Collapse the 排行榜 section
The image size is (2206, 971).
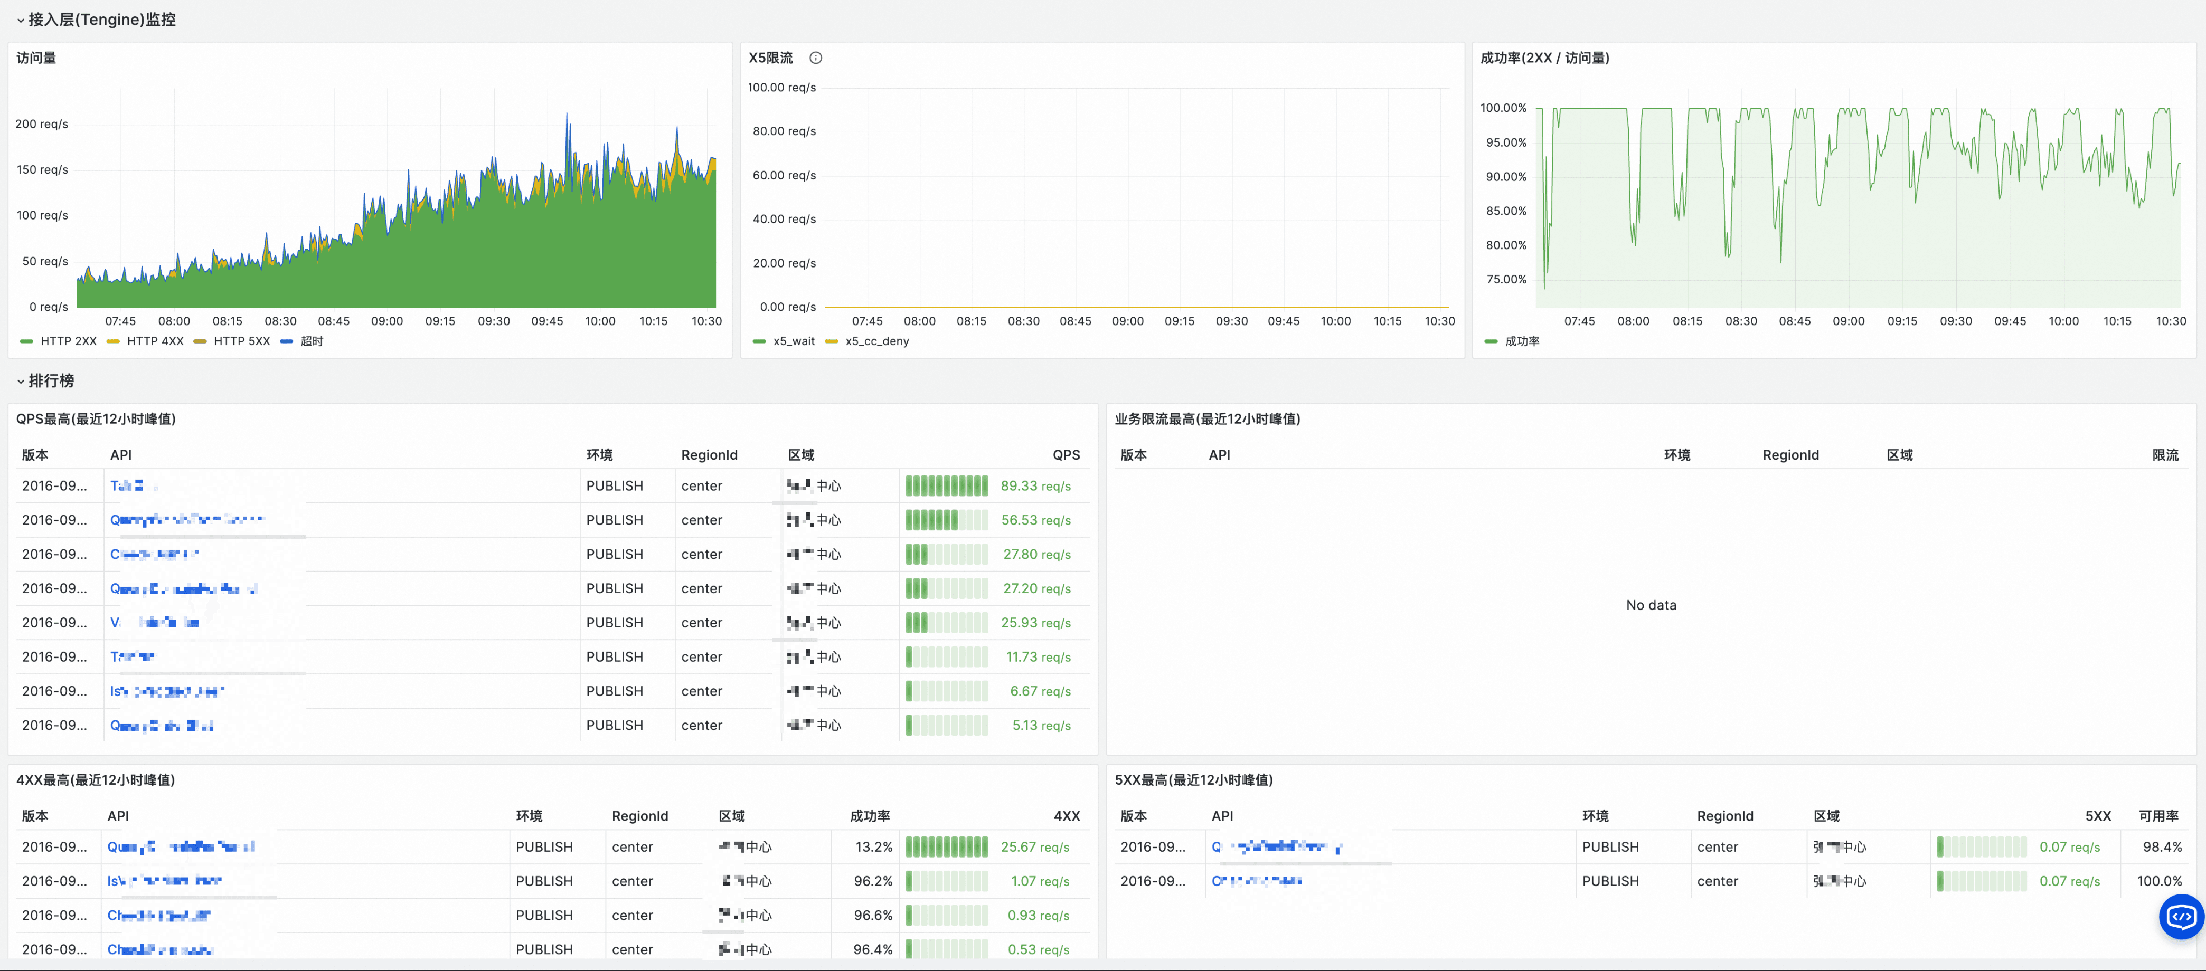51,381
